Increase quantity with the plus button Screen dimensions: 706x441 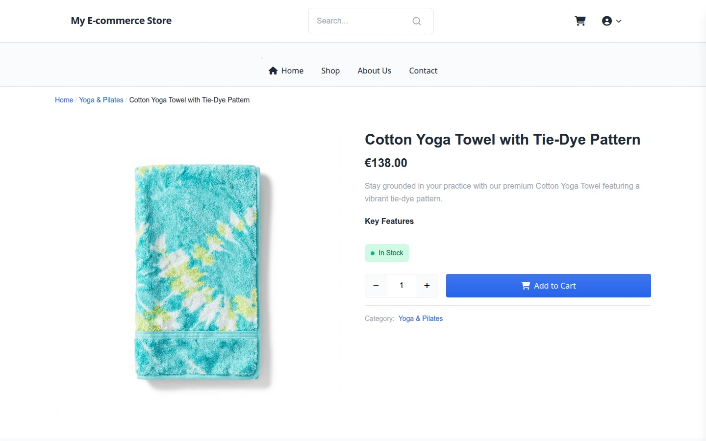pos(427,286)
